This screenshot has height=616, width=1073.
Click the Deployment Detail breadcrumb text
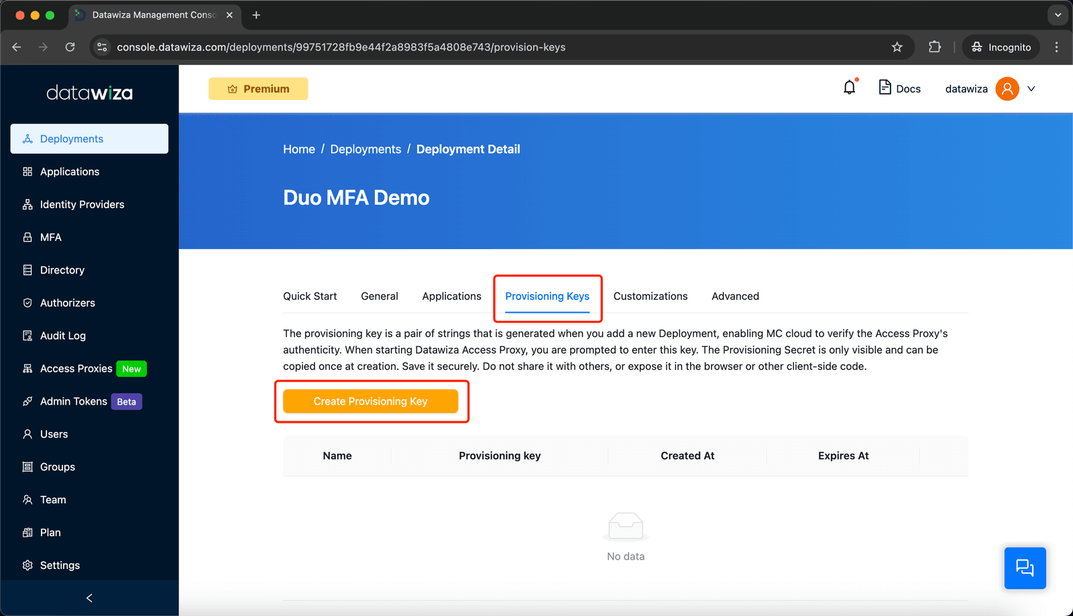468,150
